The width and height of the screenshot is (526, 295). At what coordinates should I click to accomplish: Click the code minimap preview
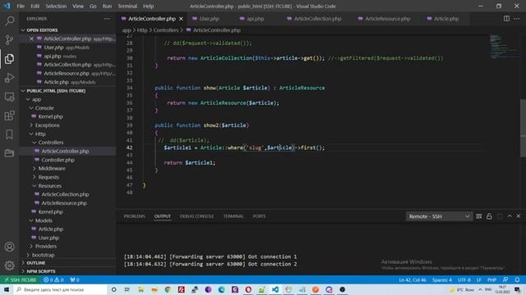click(x=504, y=46)
